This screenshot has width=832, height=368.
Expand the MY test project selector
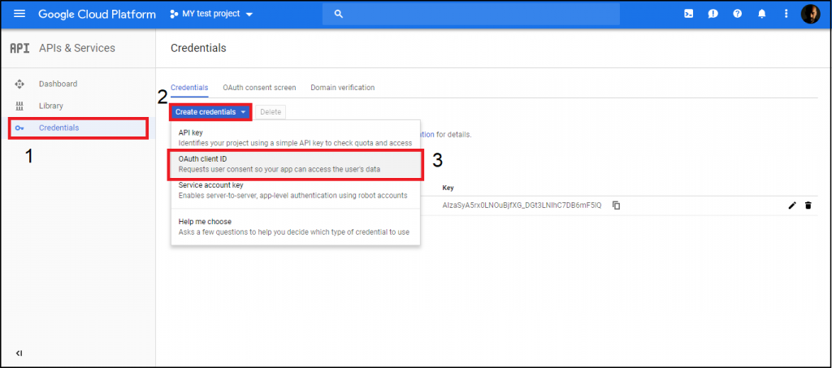[211, 14]
